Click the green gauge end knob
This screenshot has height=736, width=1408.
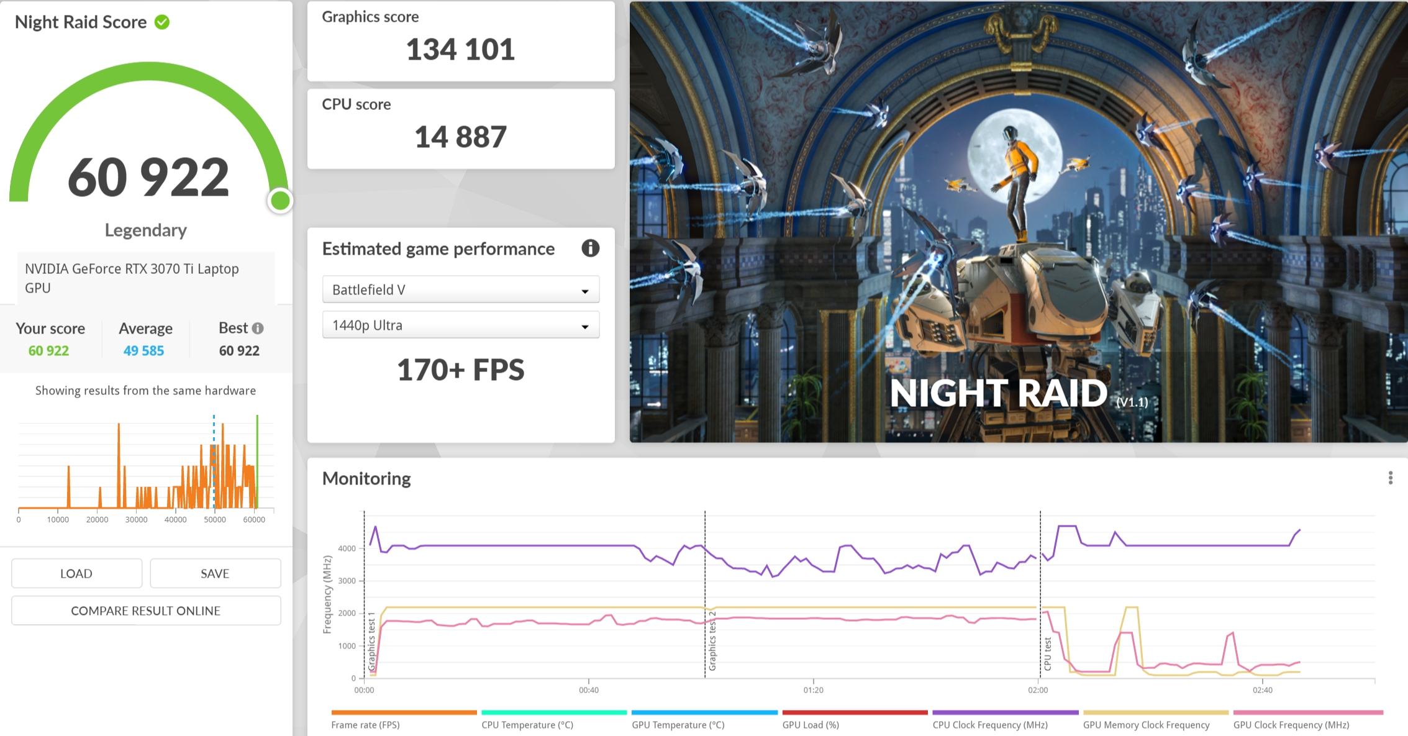tap(280, 201)
